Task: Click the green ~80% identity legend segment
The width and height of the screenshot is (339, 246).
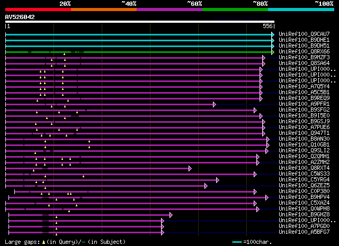Action: pos(235,10)
